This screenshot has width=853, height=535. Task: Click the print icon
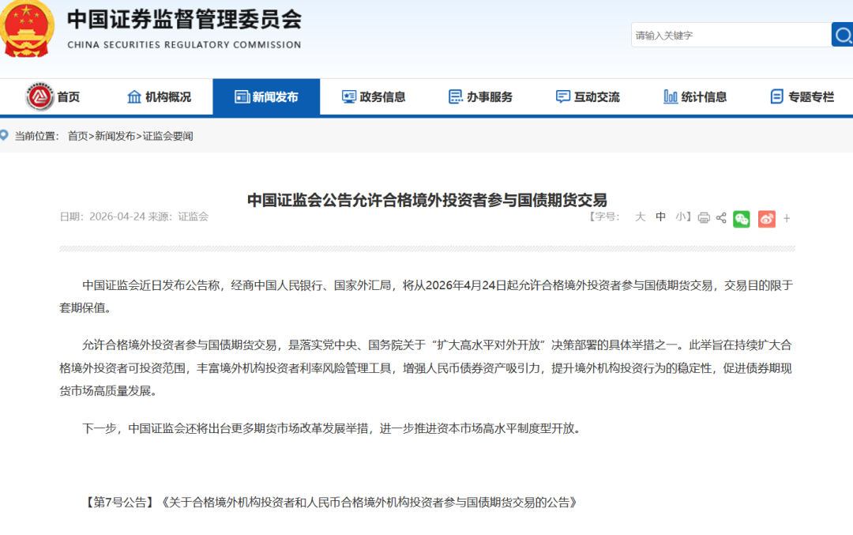(702, 218)
